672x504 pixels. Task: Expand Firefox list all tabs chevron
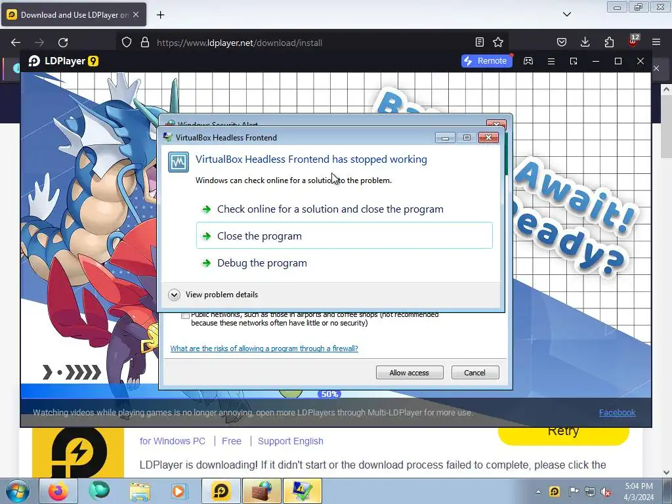[x=567, y=14]
